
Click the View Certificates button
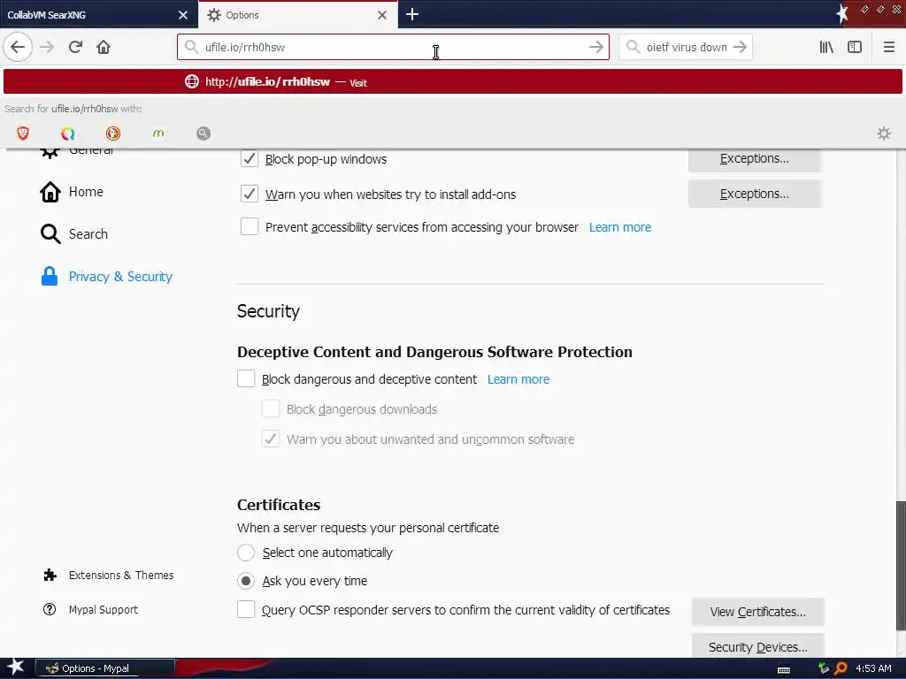[757, 612]
